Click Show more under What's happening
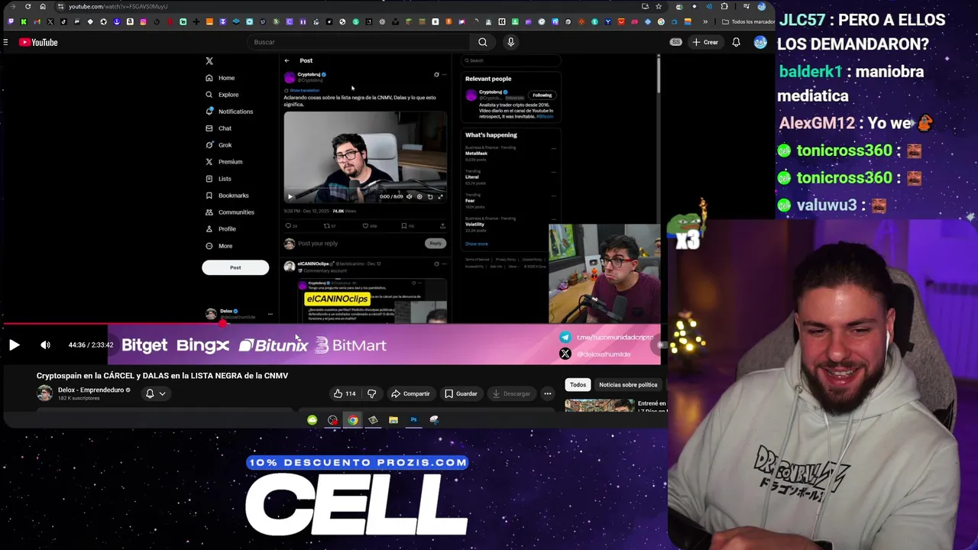 476,244
